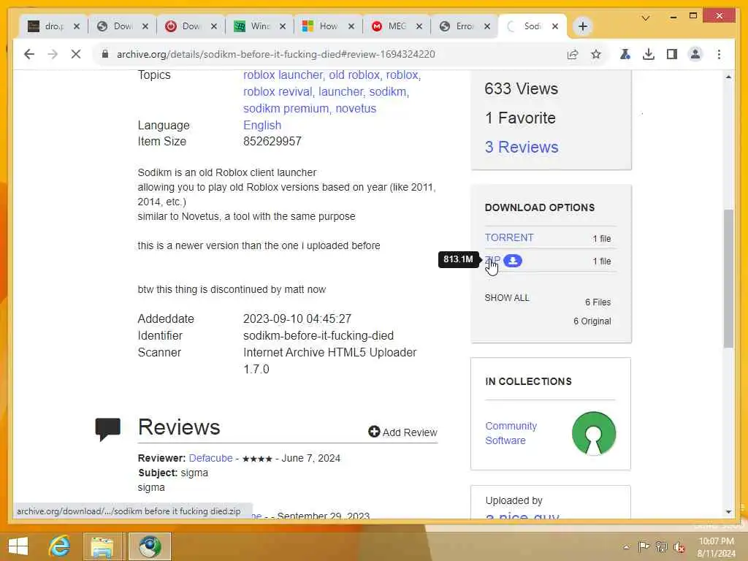The height and width of the screenshot is (561, 748).
Task: Switch to the 'Erro' tab
Action: [x=465, y=26]
